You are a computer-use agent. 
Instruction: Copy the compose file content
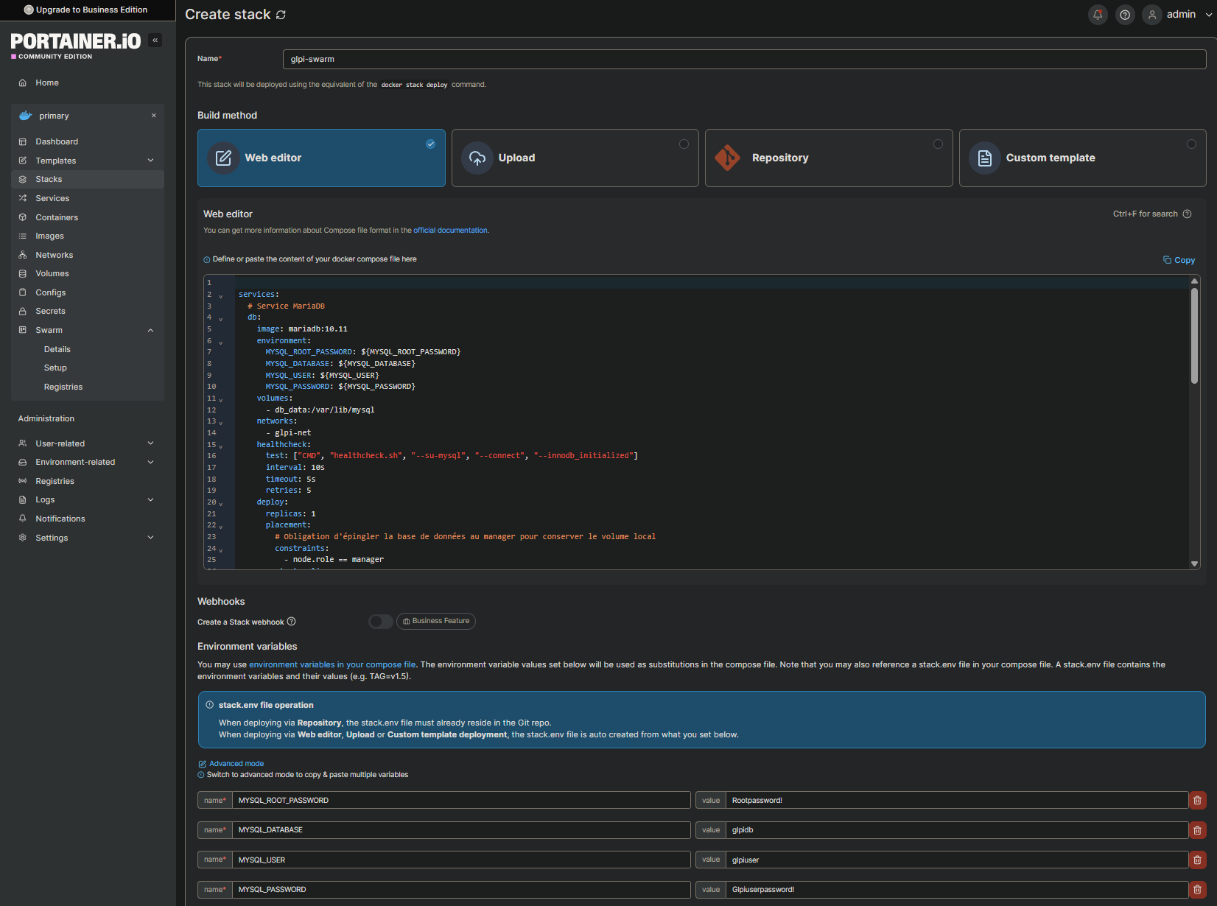click(x=1179, y=260)
